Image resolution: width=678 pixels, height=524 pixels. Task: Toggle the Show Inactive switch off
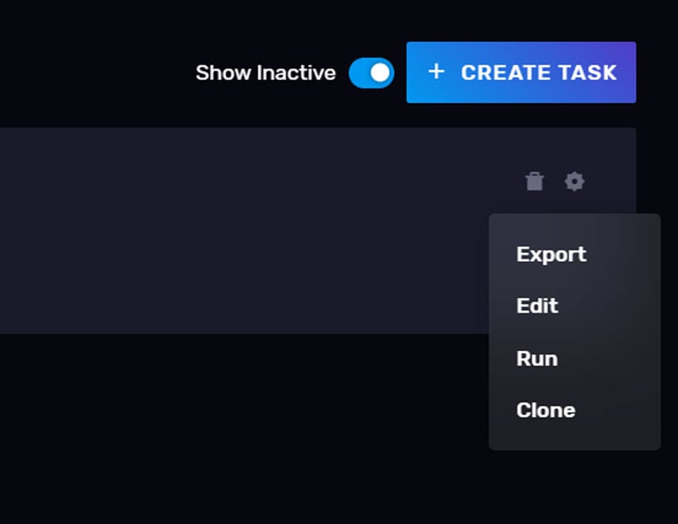click(370, 73)
